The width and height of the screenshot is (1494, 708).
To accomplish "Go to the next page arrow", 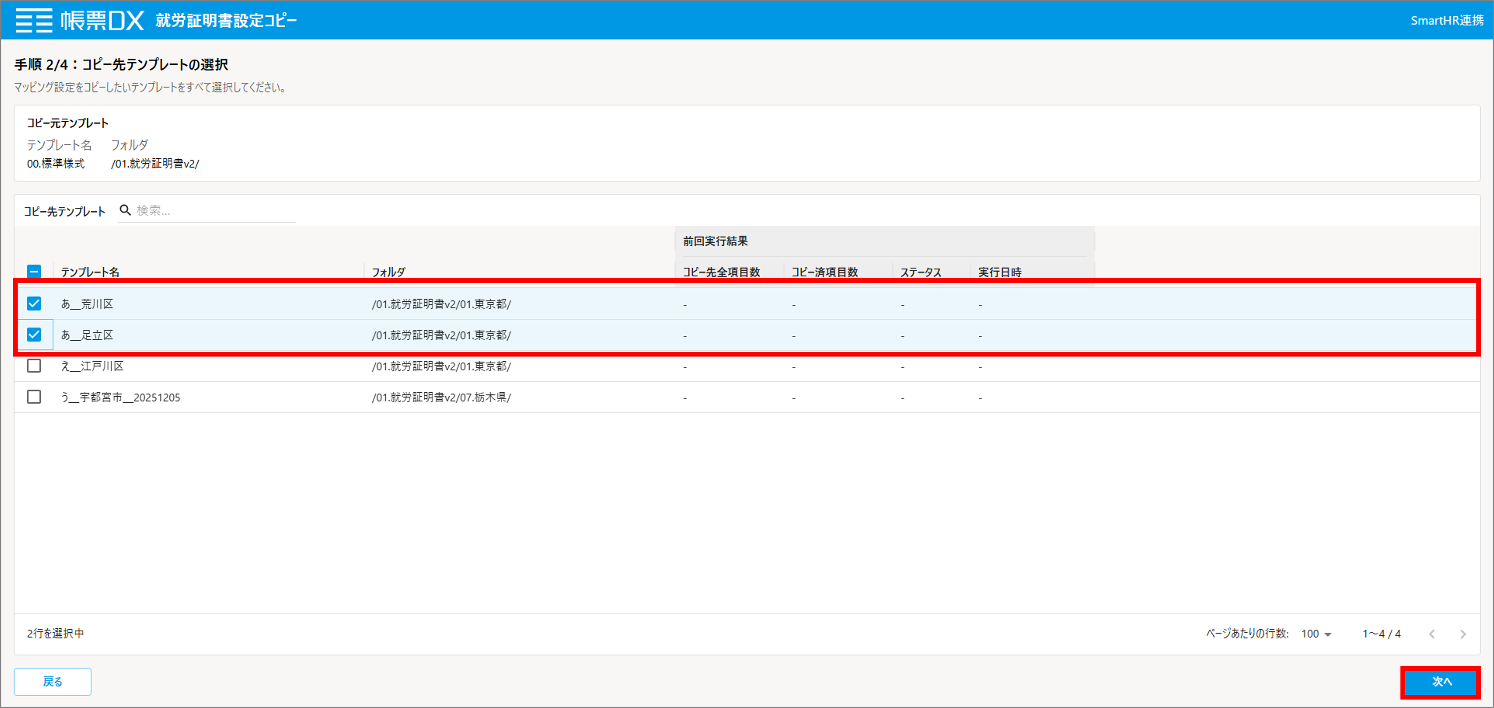I will pyautogui.click(x=1463, y=634).
